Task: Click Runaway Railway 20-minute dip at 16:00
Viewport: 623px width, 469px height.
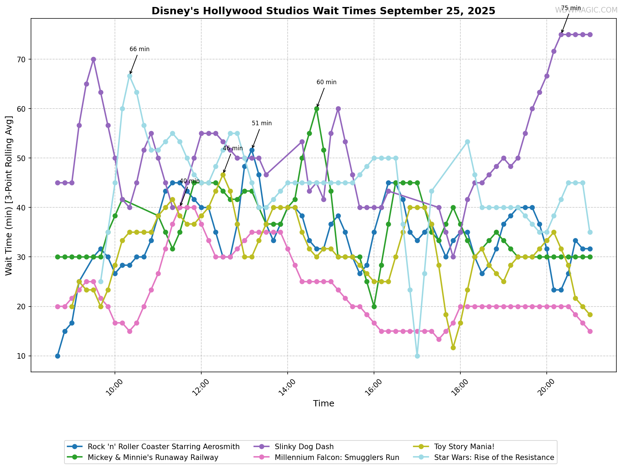Action: pos(374,307)
